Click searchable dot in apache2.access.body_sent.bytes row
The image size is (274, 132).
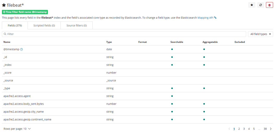coord(172,104)
